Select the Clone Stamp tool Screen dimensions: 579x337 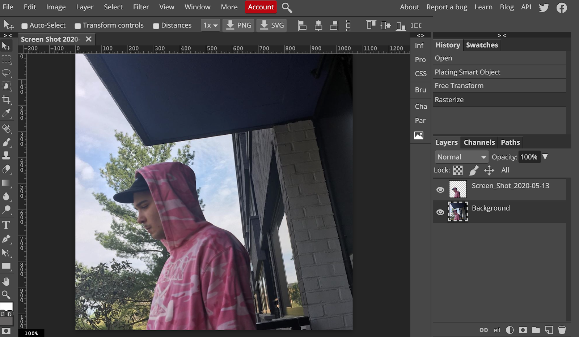[x=6, y=155]
